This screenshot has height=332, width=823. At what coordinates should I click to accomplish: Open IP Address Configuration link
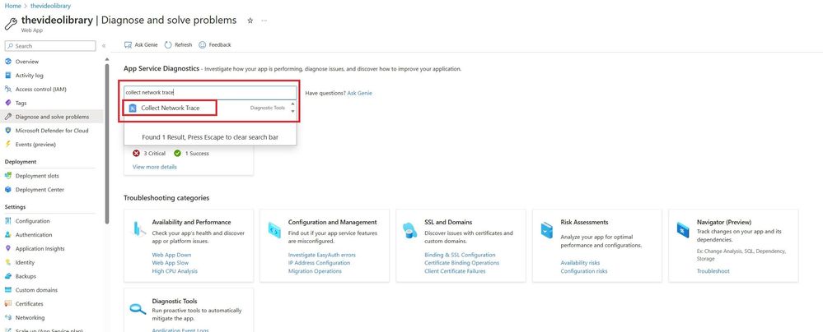click(x=319, y=263)
